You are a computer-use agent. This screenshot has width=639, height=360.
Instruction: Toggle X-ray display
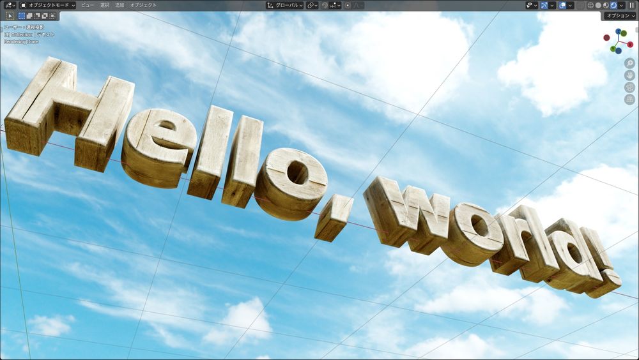click(580, 5)
